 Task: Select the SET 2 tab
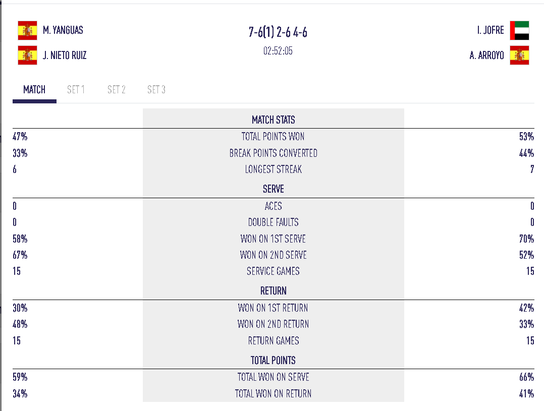coord(116,90)
